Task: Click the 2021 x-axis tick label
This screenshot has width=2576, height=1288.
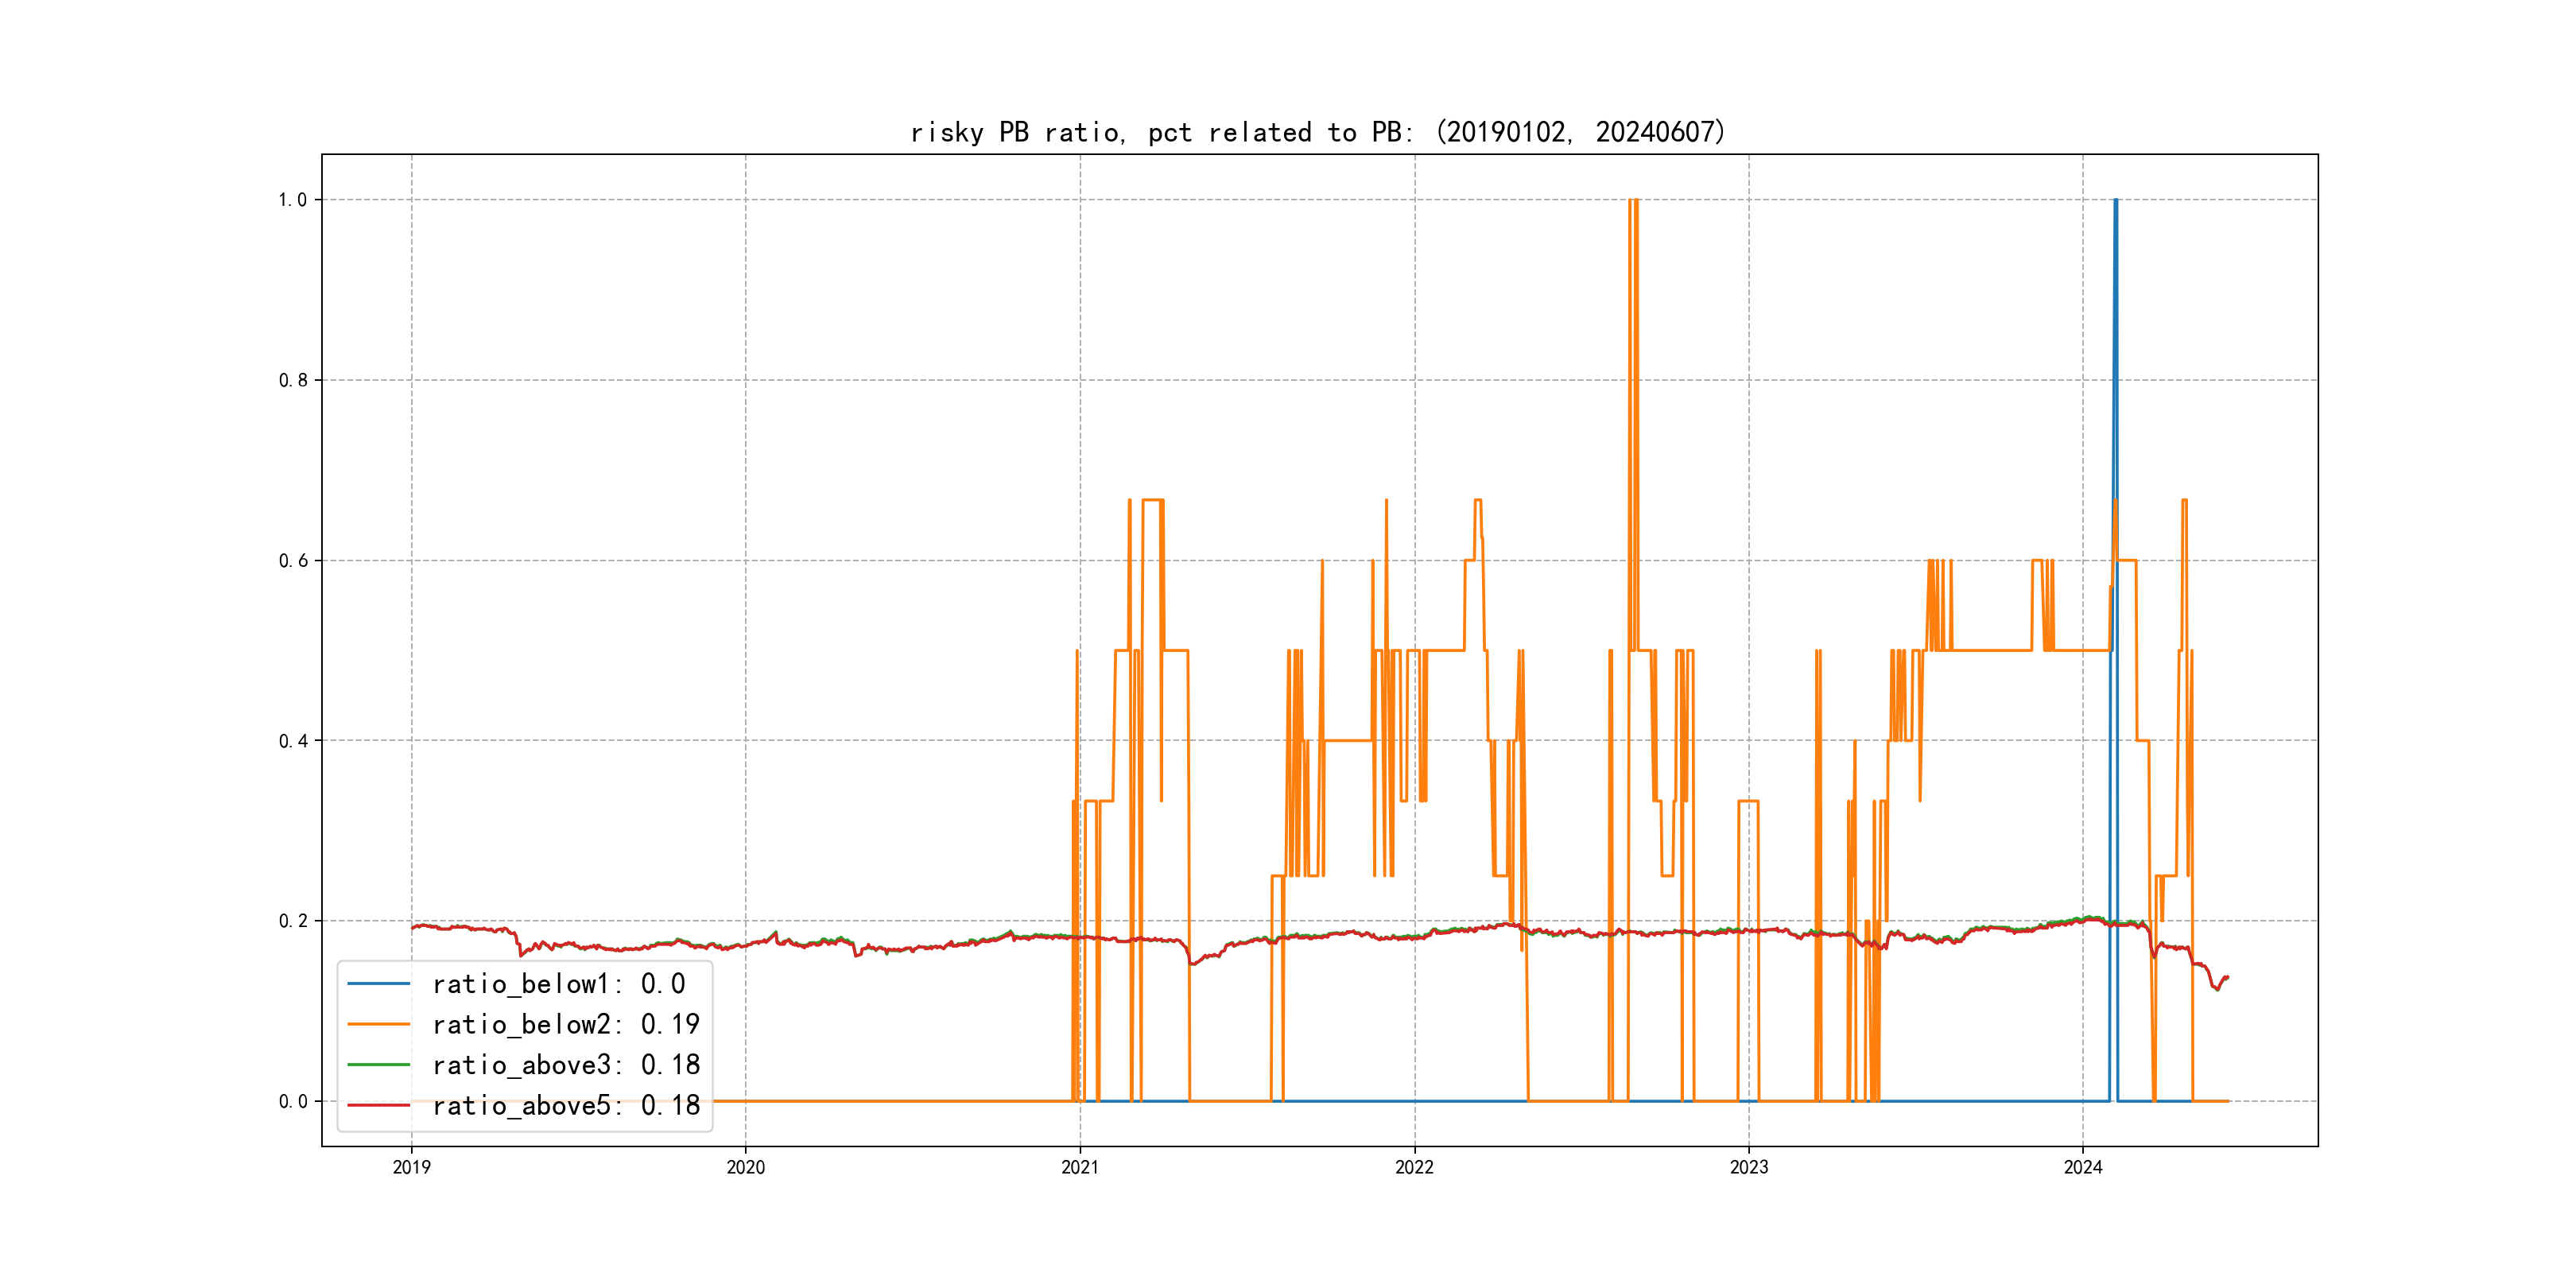Action: point(1080,1167)
